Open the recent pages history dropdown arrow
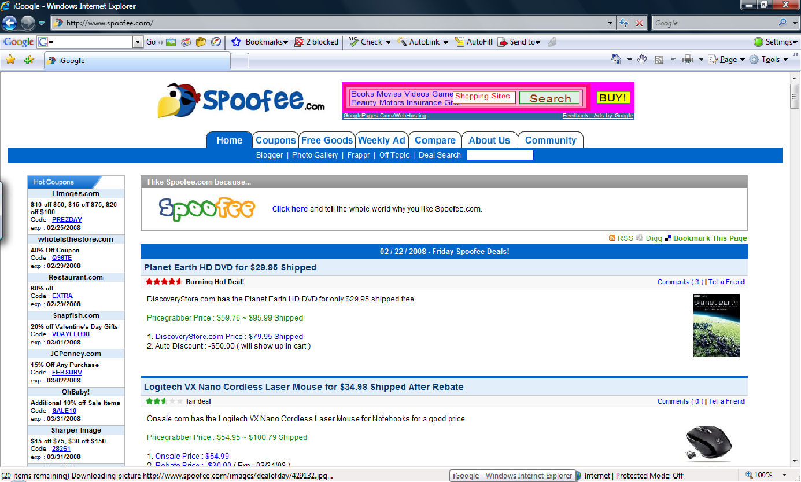The height and width of the screenshot is (482, 801). (x=42, y=23)
